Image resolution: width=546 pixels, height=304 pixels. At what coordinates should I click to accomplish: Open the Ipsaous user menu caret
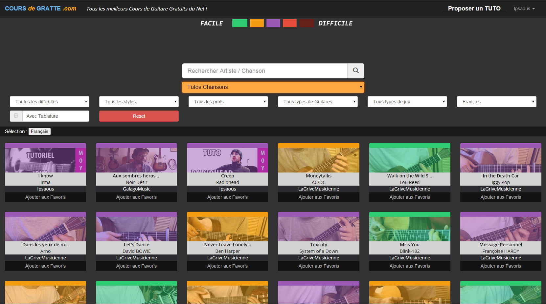tap(534, 9)
